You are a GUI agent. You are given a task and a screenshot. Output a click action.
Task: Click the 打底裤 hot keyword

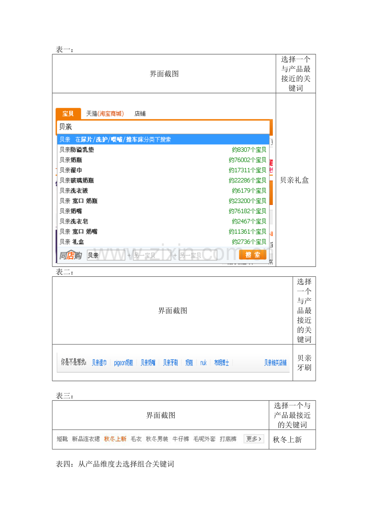(228, 439)
